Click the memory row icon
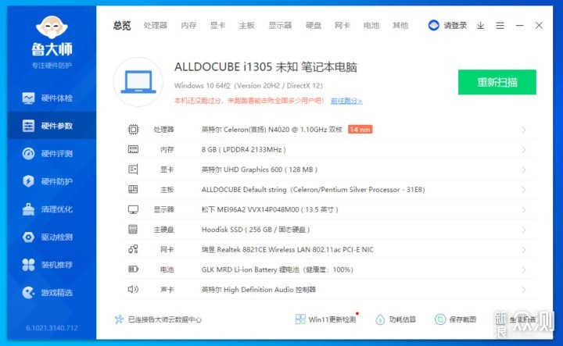 pyautogui.click(x=133, y=149)
